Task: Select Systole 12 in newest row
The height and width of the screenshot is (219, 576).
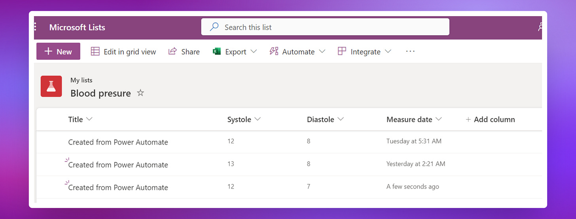Action: coord(231,187)
